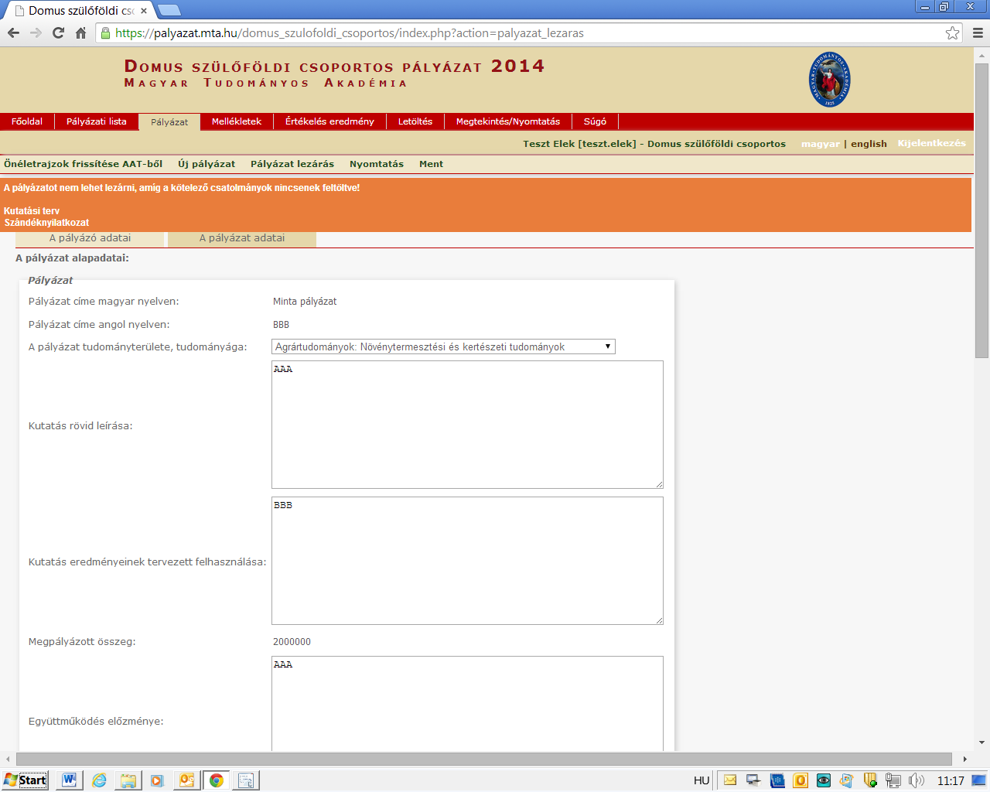Reload the page with the refresh icon
The image size is (990, 792).
(58, 32)
